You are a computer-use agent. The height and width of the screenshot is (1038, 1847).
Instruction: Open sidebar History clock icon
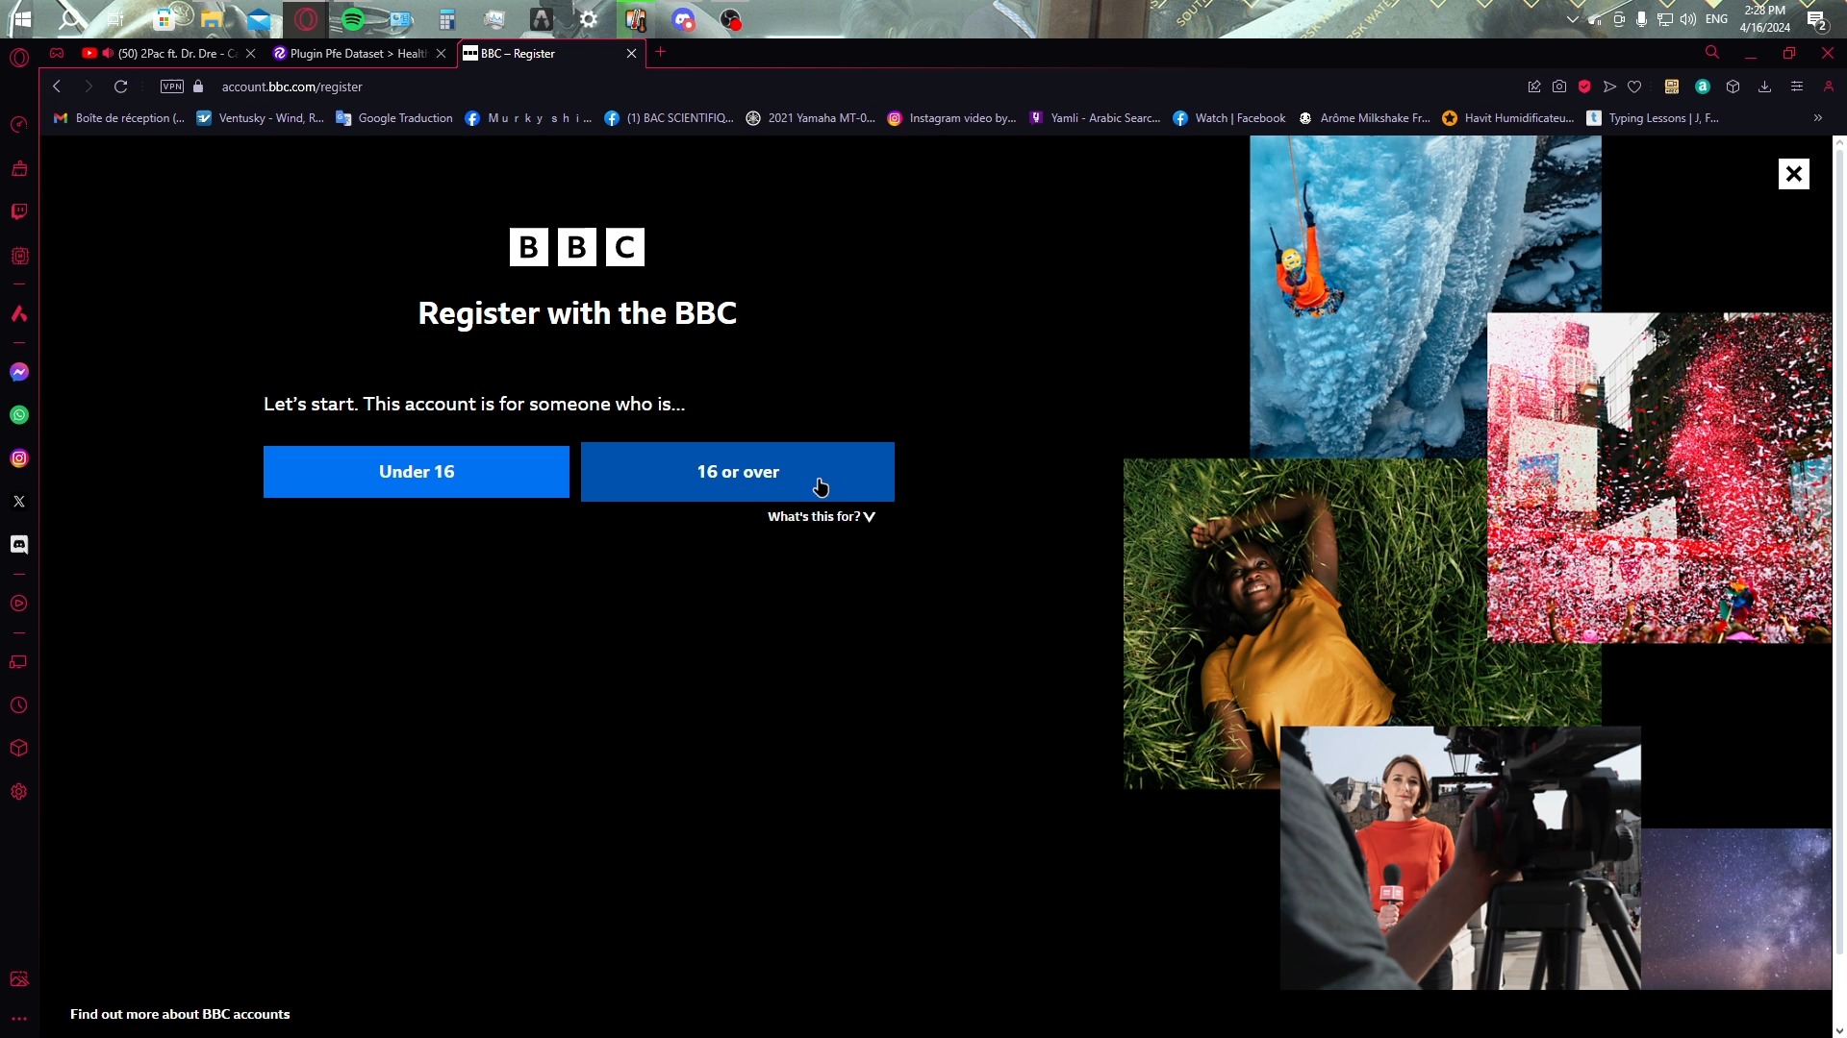coord(19,705)
